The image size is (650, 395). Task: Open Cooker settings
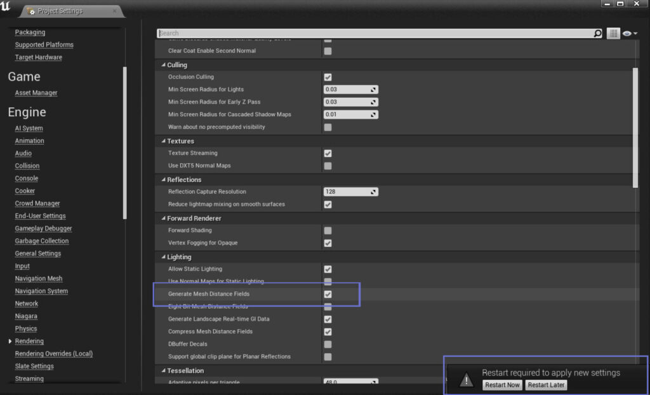click(x=25, y=191)
